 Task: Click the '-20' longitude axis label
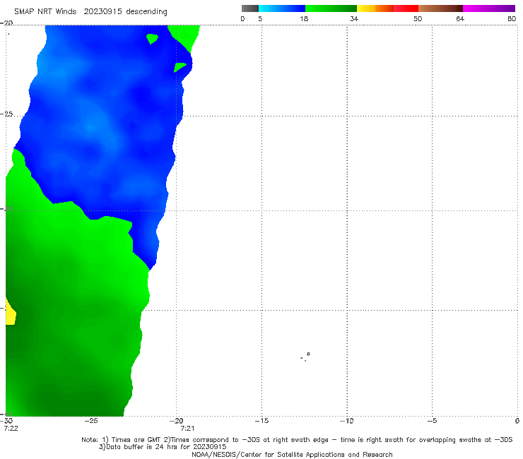tap(177, 421)
